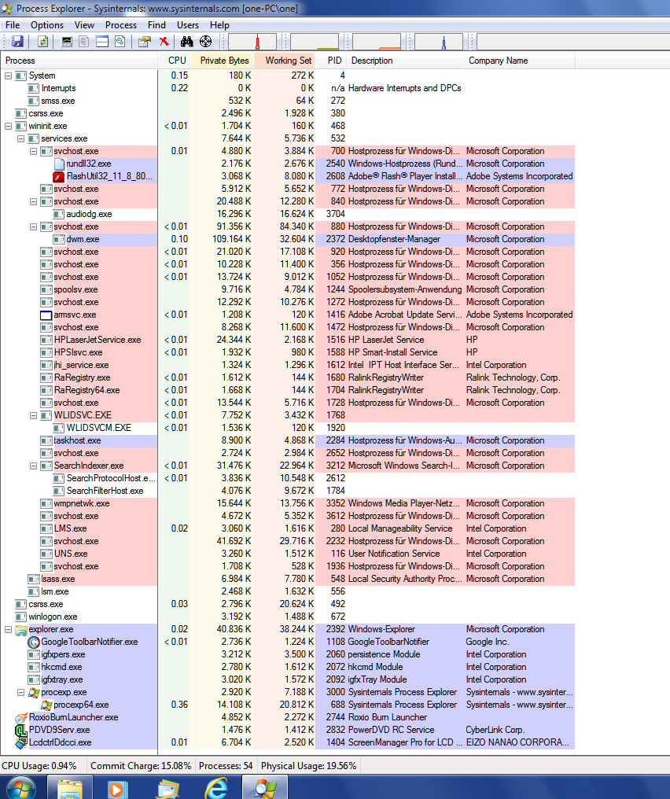Open Internet Explorer from the taskbar
Viewport: 670px width, 799px height.
(x=216, y=789)
